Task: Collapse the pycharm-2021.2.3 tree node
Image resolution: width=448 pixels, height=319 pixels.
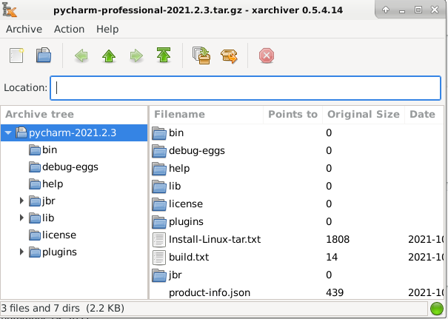Action: click(8, 132)
